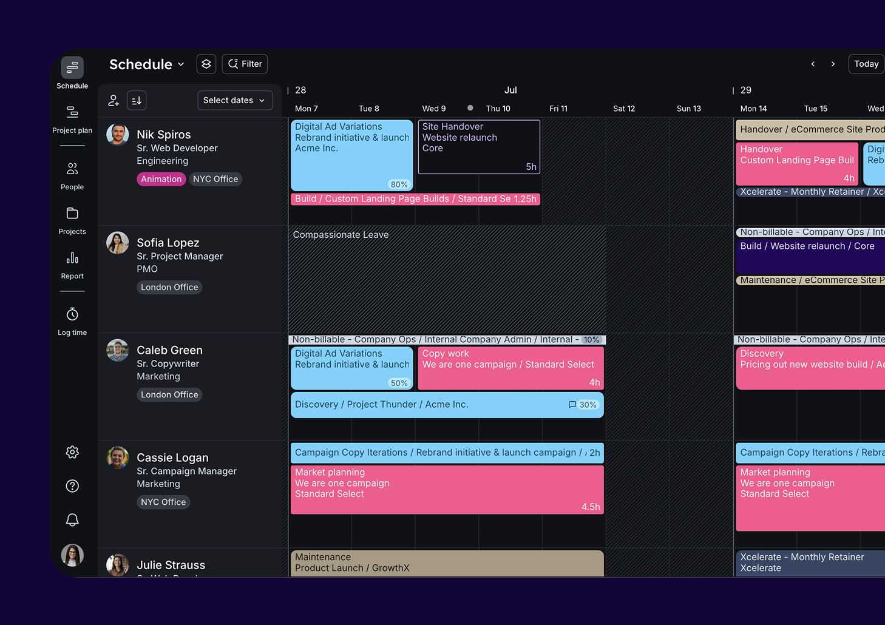Select Sofia Lopez's Compassionate Leave block
The height and width of the screenshot is (625, 885).
tap(425, 279)
